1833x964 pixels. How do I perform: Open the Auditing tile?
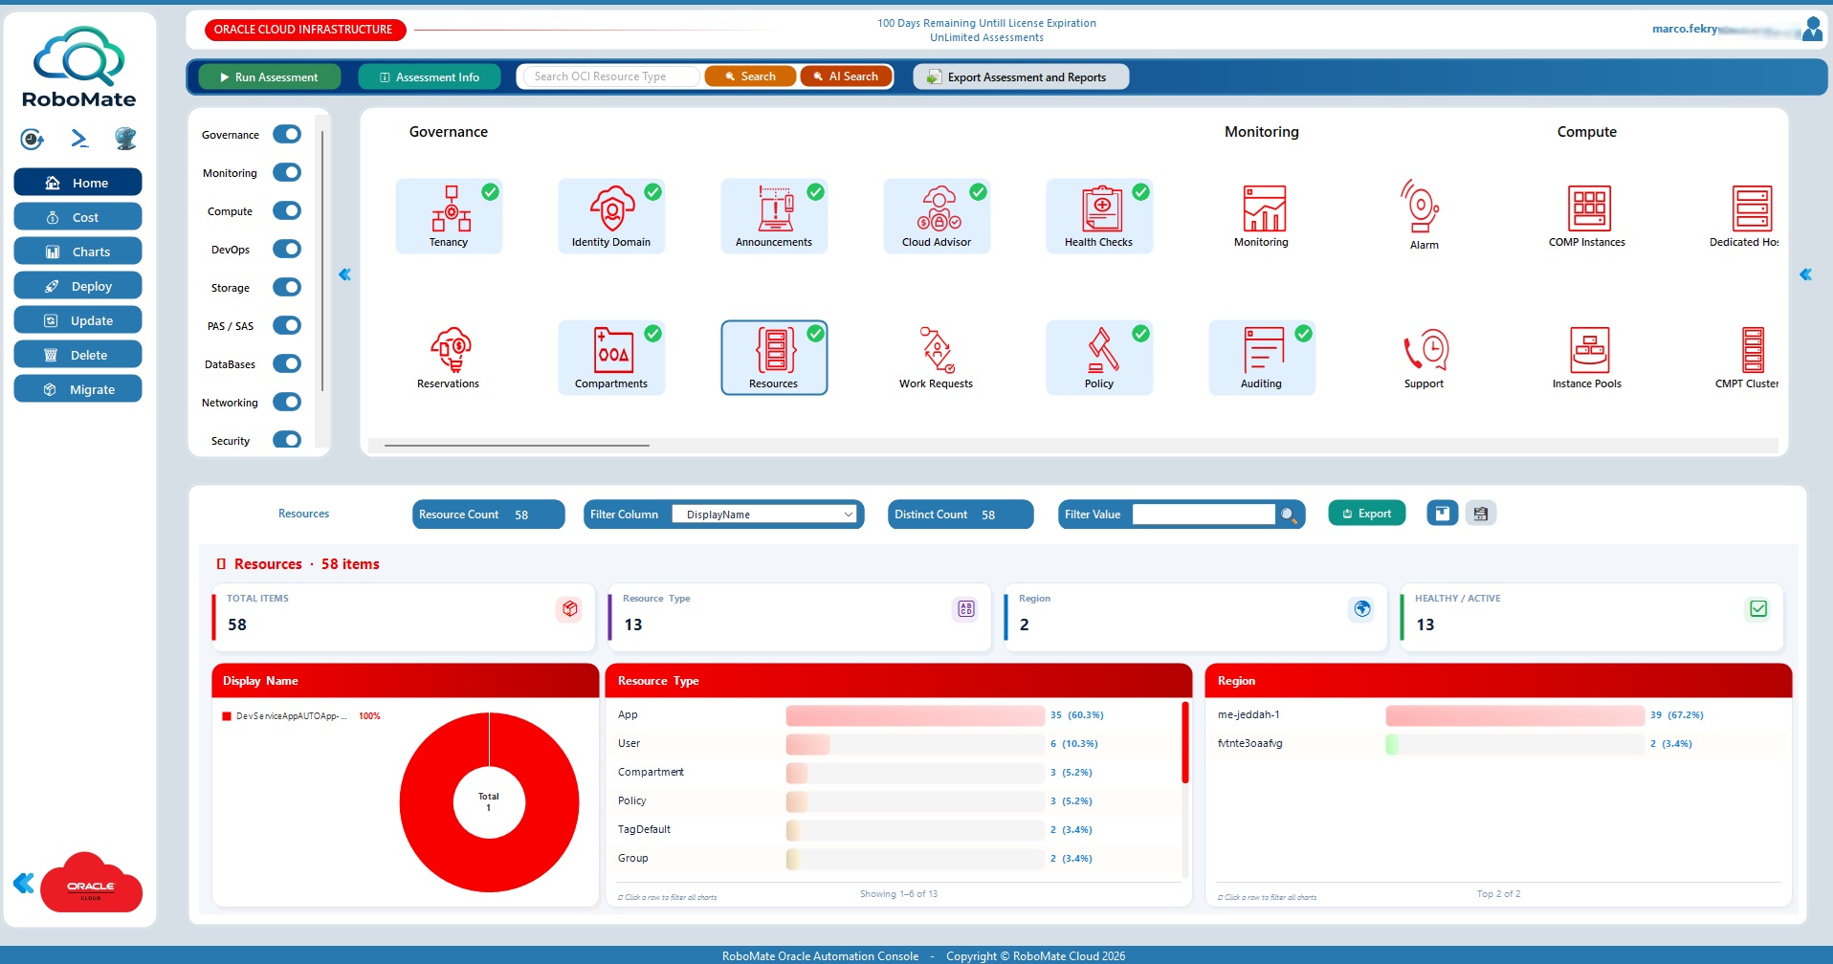coord(1262,358)
